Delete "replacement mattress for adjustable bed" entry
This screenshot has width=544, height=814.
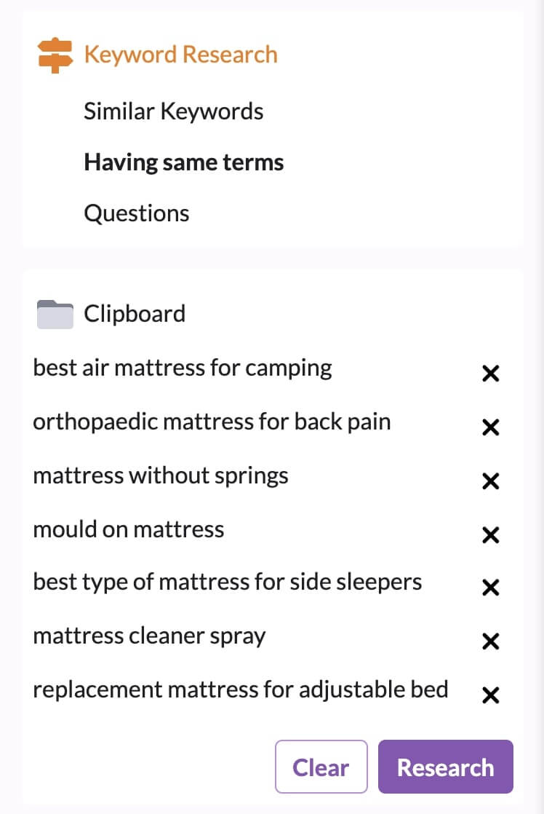click(x=490, y=695)
